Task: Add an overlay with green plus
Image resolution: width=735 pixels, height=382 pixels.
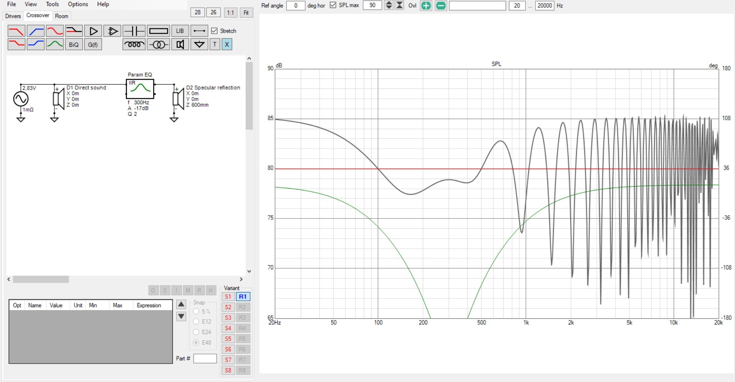Action: pyautogui.click(x=426, y=5)
